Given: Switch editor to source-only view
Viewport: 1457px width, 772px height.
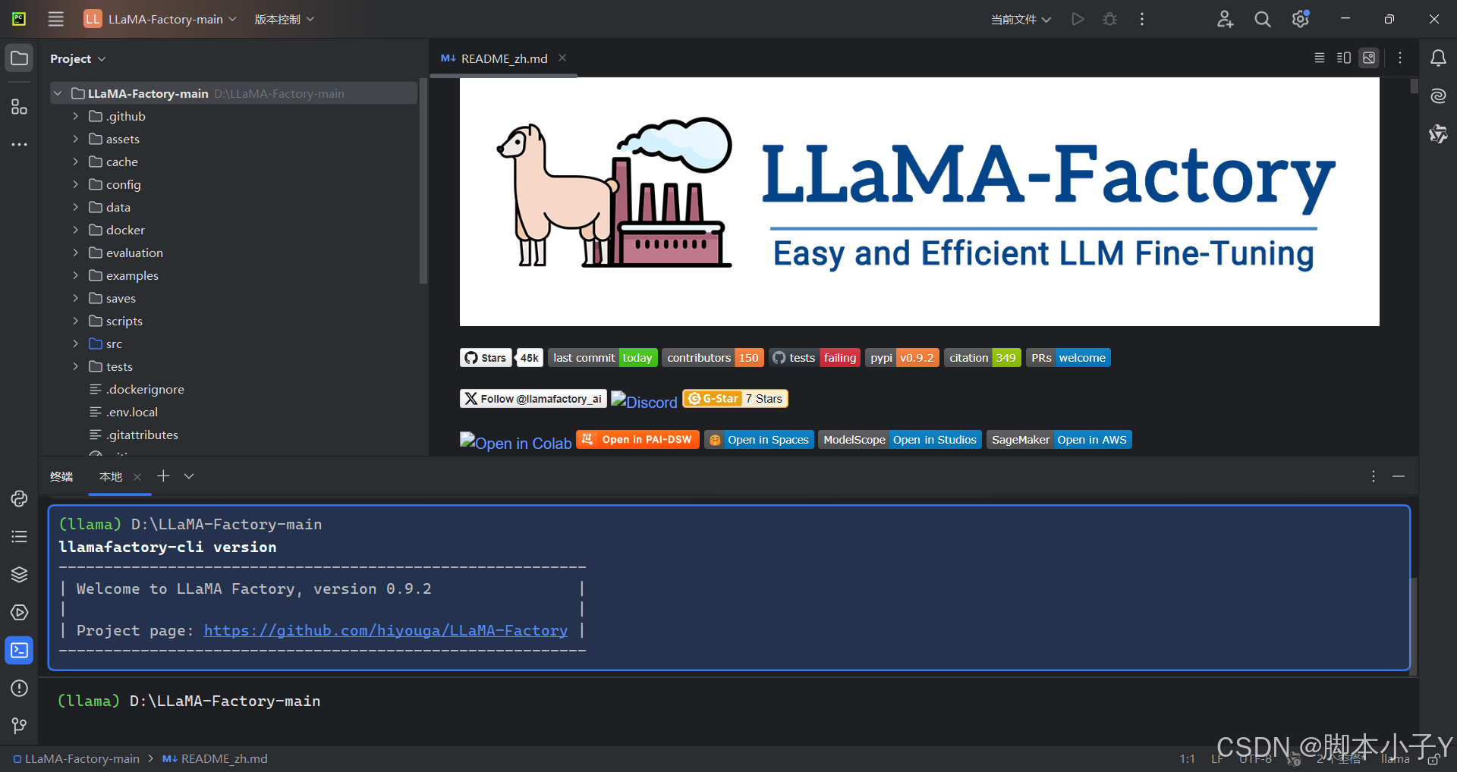Looking at the screenshot, I should click(x=1320, y=58).
